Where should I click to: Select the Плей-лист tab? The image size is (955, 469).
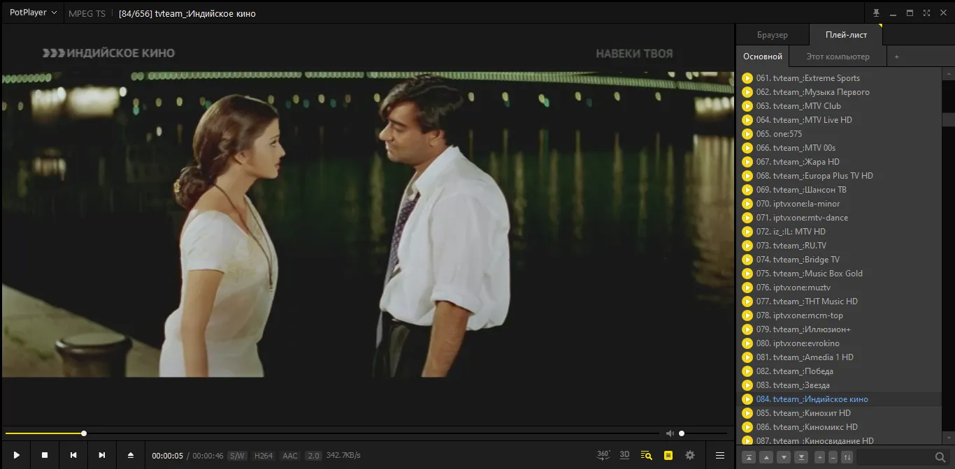tap(846, 35)
